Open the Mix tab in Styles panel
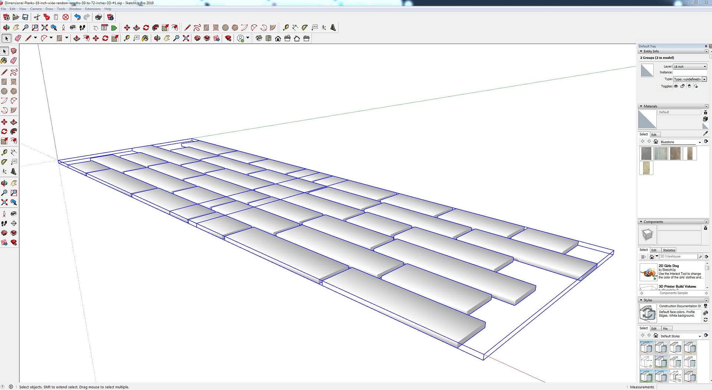The image size is (712, 390). click(665, 329)
